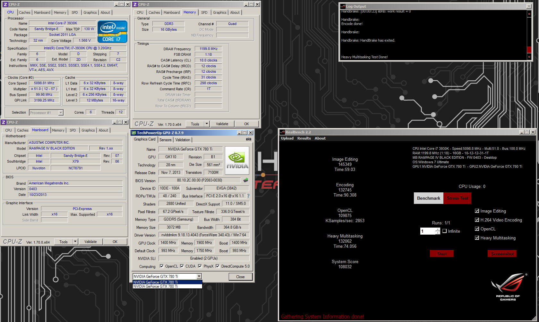Click the Log Output window title icon
Screen dimensions: 539x322
(x=343, y=6)
